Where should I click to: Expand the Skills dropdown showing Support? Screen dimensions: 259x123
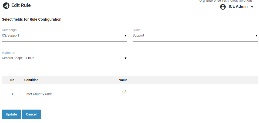[193, 35]
